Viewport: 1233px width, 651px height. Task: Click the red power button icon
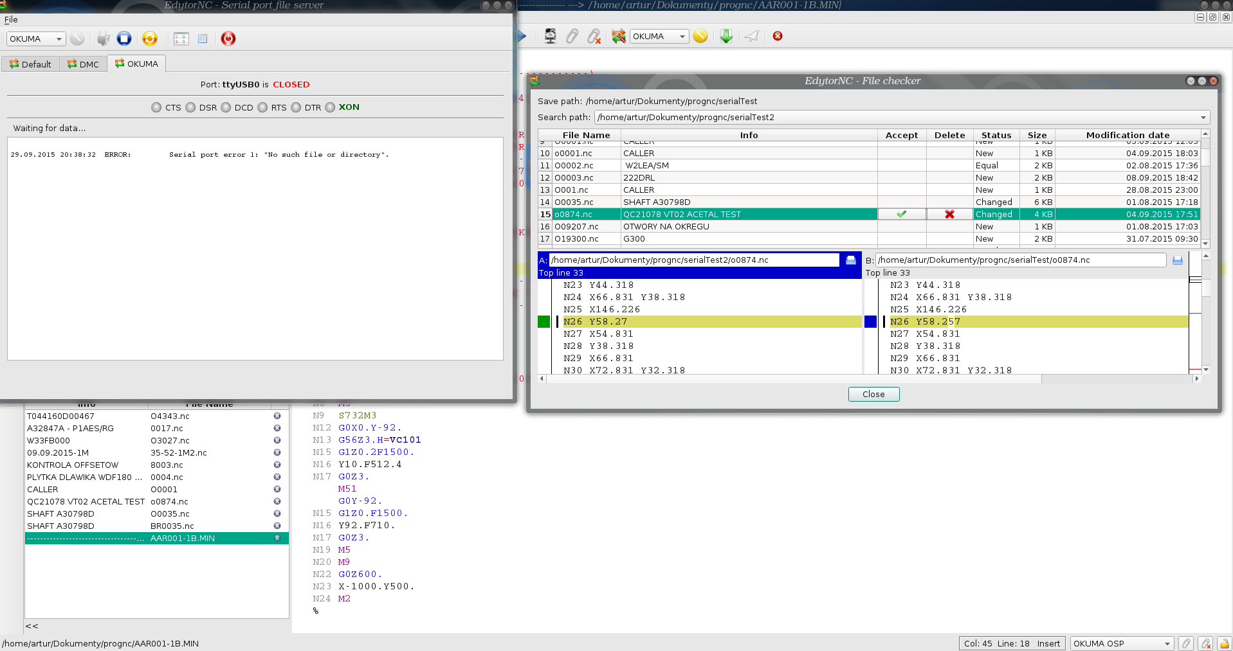[228, 39]
